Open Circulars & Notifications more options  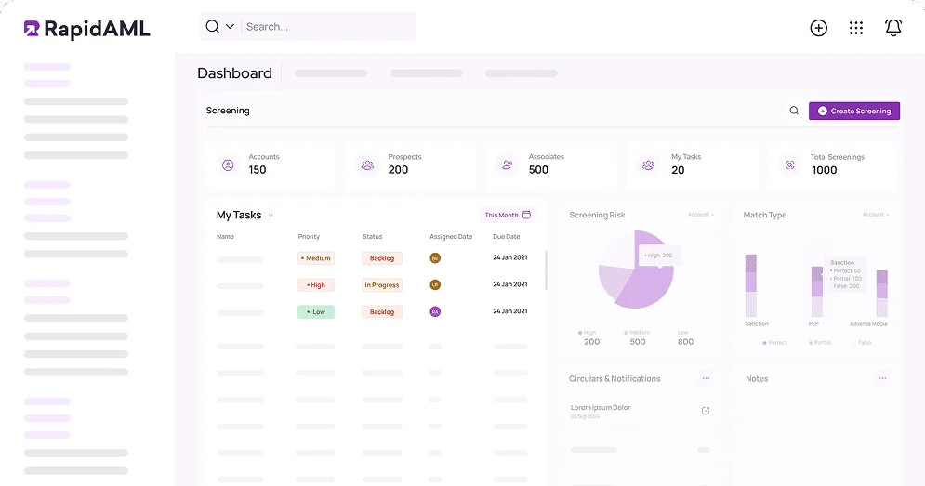(x=706, y=378)
